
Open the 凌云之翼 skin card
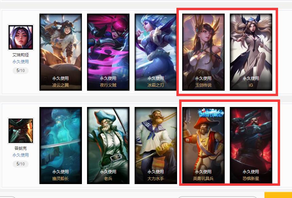tap(61, 52)
